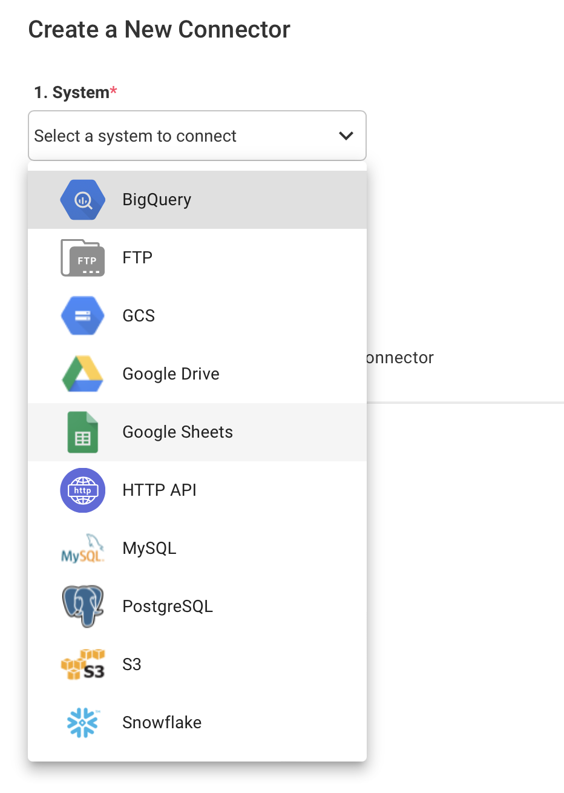Select PostgreSQL option label
Viewport: 564px width, 793px height.
168,607
